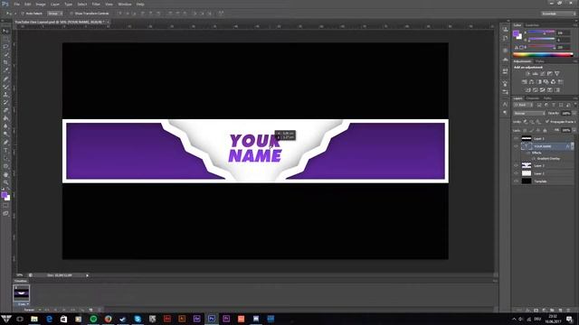Add a Levels adjustment
This screenshot has height=325, width=579.
535,74
